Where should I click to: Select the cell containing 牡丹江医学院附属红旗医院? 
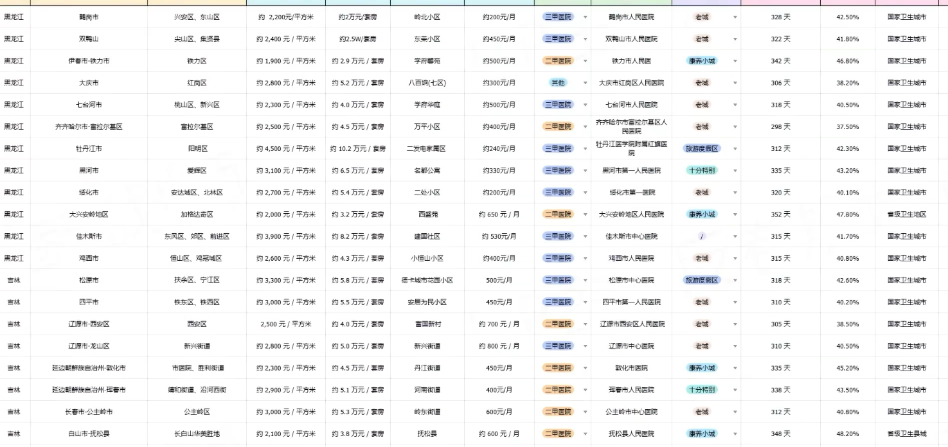(x=631, y=148)
